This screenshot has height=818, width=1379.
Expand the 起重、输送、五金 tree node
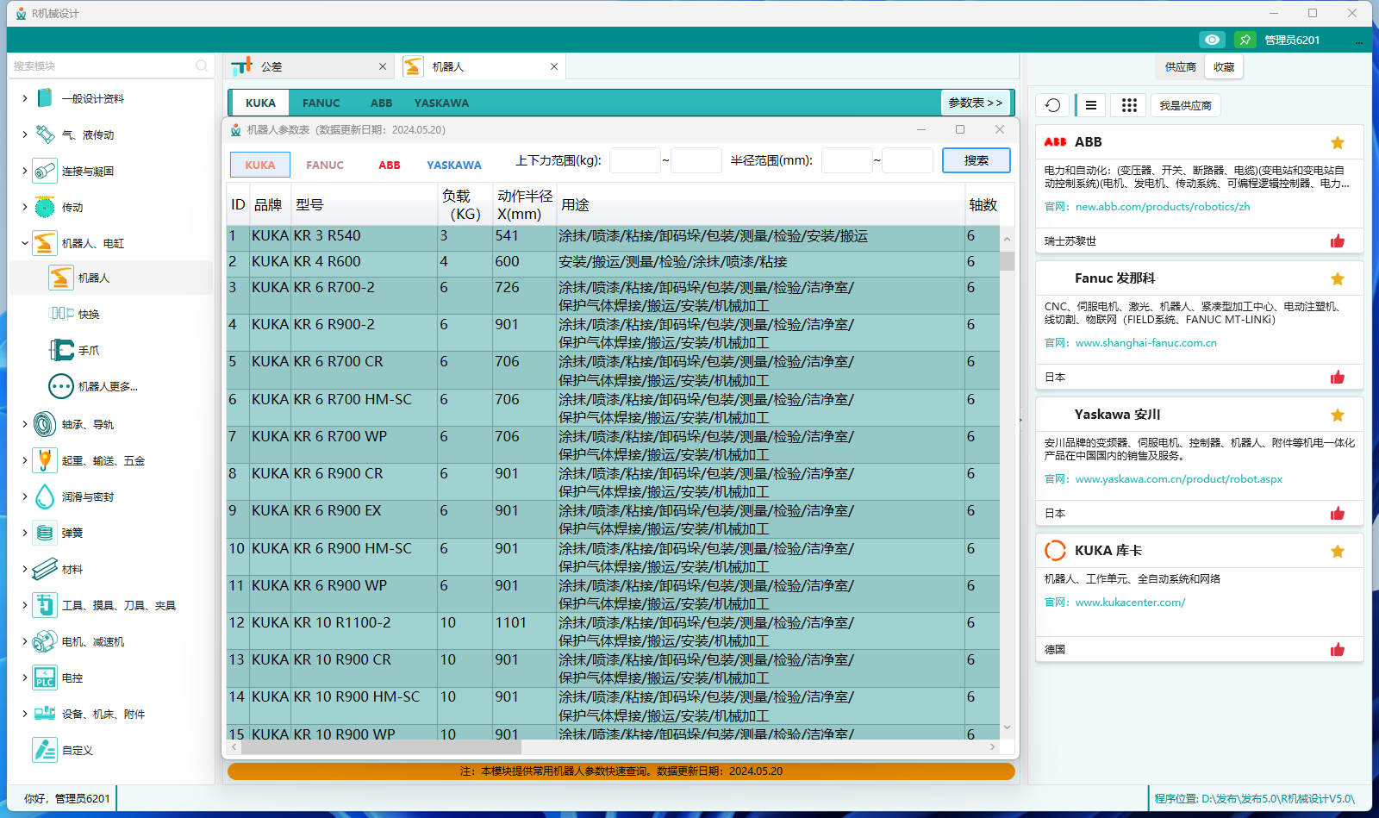(24, 460)
